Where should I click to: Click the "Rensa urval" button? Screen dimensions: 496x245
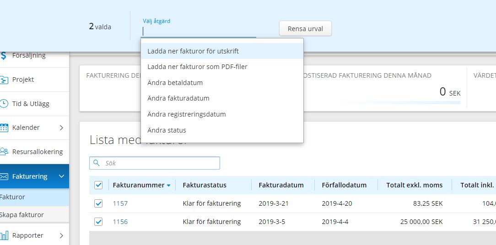[305, 28]
